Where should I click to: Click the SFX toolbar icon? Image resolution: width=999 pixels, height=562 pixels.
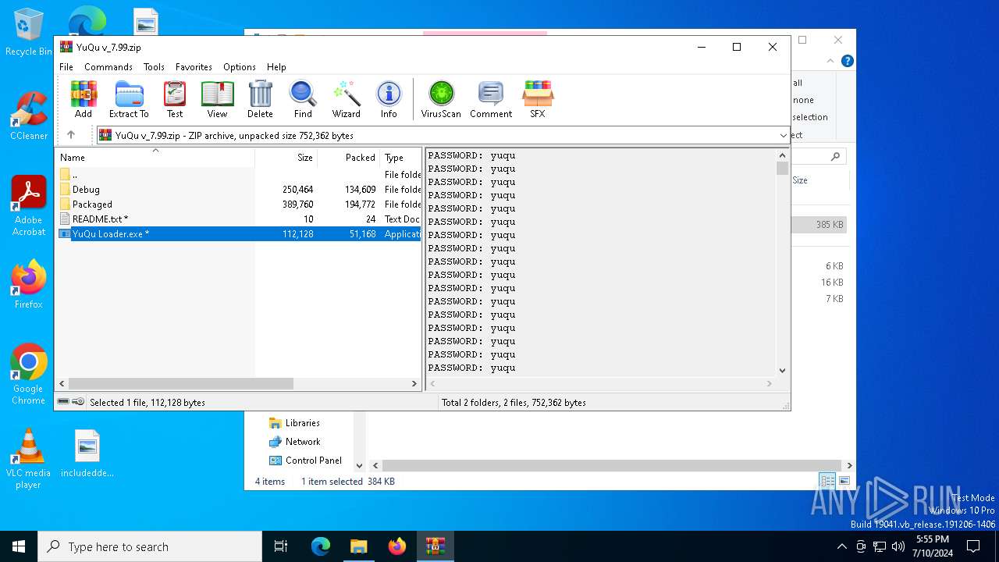[x=537, y=99]
